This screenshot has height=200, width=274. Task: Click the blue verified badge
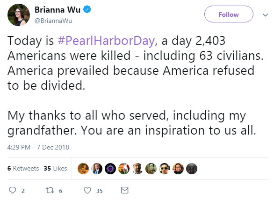tap(87, 9)
